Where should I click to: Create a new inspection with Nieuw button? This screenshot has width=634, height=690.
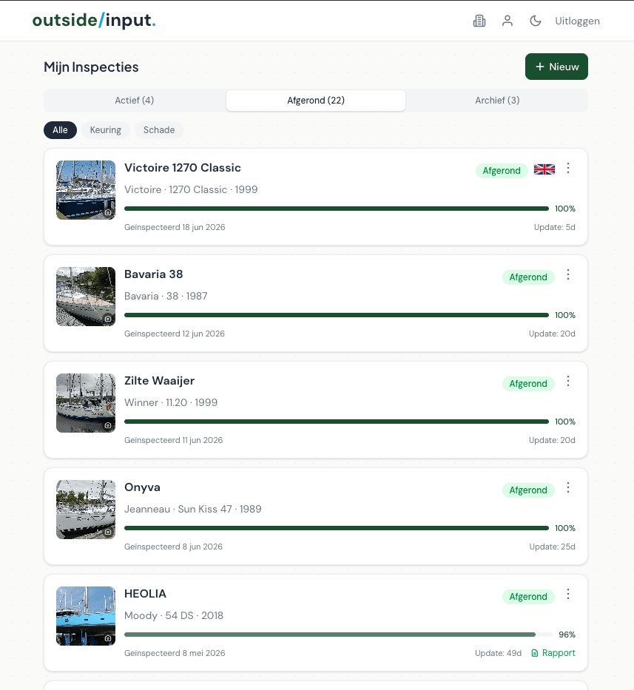[556, 67]
